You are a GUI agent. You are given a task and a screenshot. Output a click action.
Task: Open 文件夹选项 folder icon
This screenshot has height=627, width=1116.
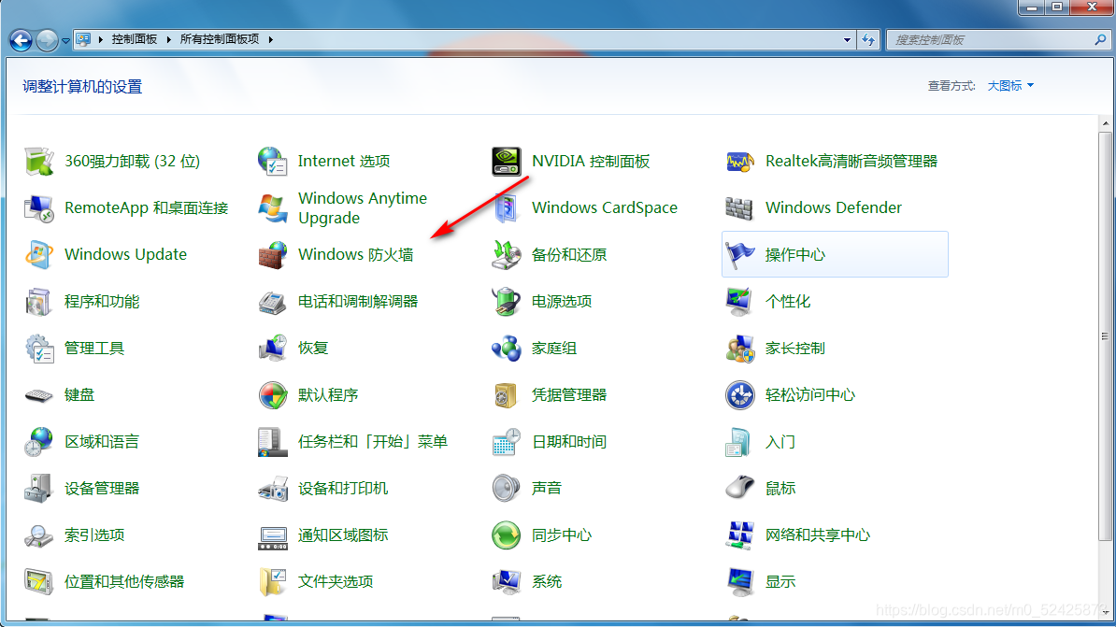click(x=273, y=581)
